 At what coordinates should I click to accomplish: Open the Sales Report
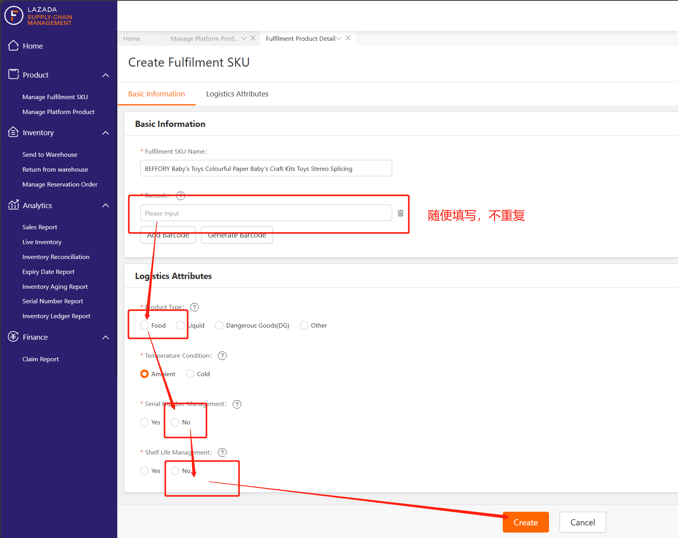40,227
